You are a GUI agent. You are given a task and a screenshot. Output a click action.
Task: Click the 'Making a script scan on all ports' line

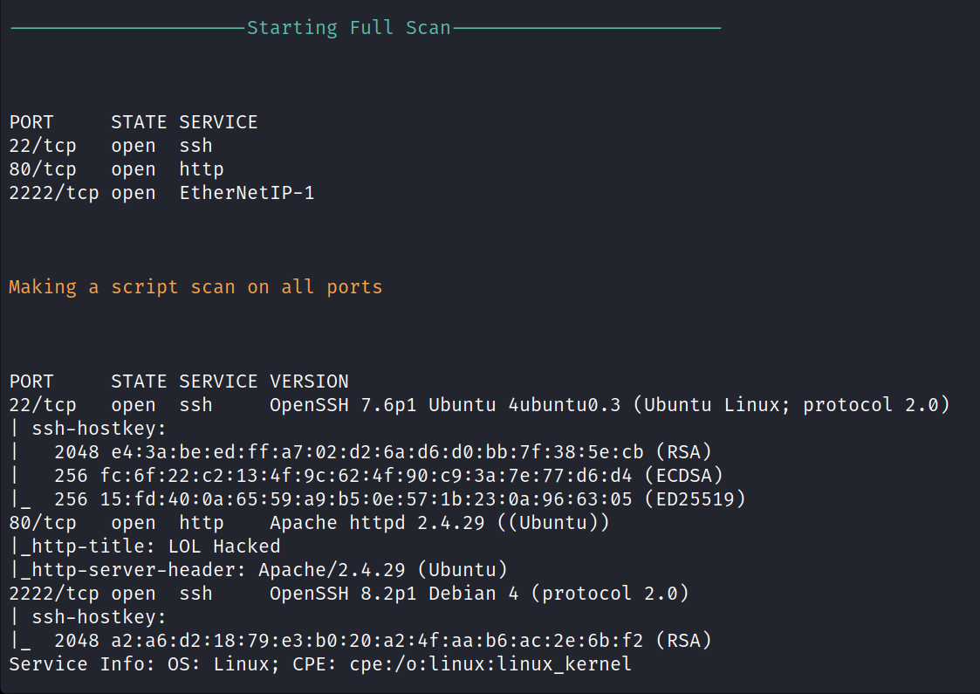[195, 287]
